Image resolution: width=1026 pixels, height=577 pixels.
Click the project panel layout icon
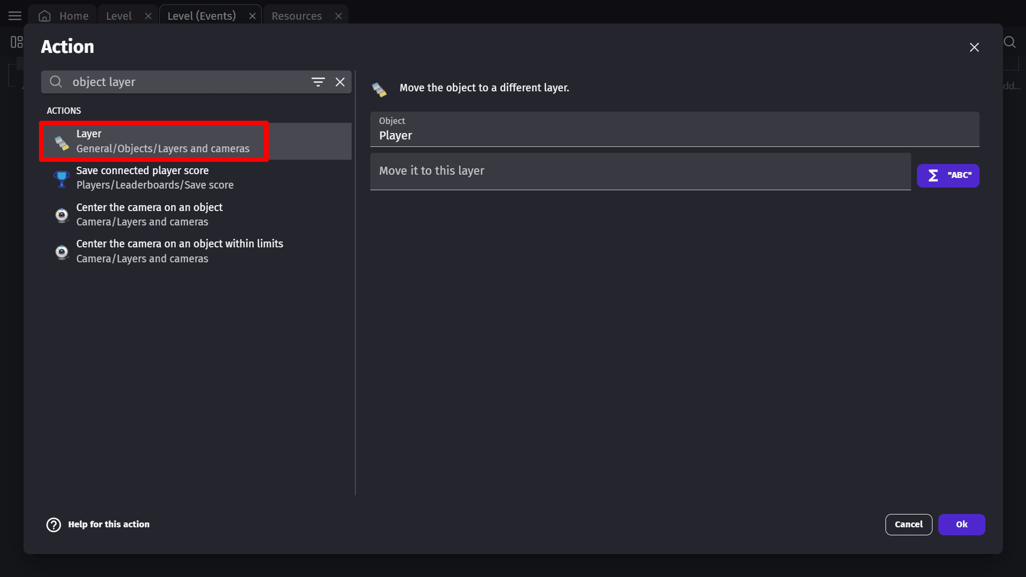(17, 42)
